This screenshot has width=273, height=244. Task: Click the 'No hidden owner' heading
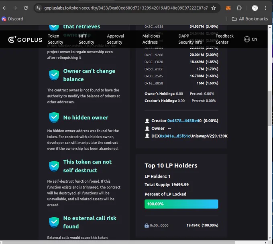click(x=86, y=118)
